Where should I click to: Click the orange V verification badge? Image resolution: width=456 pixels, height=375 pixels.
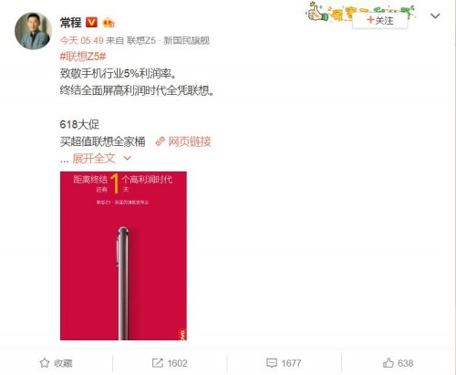tap(91, 22)
